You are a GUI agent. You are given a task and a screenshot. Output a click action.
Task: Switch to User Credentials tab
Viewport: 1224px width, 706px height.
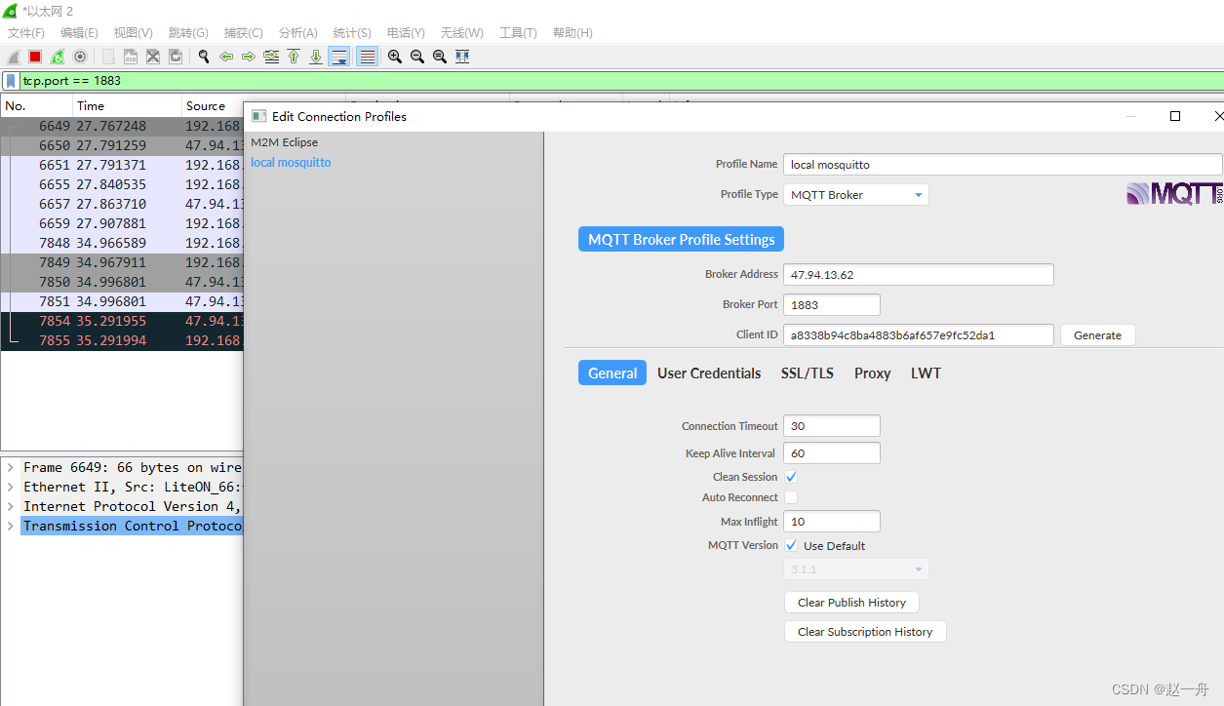click(709, 373)
